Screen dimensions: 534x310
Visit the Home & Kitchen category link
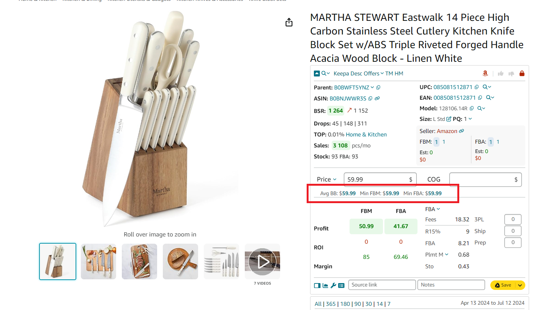366,134
